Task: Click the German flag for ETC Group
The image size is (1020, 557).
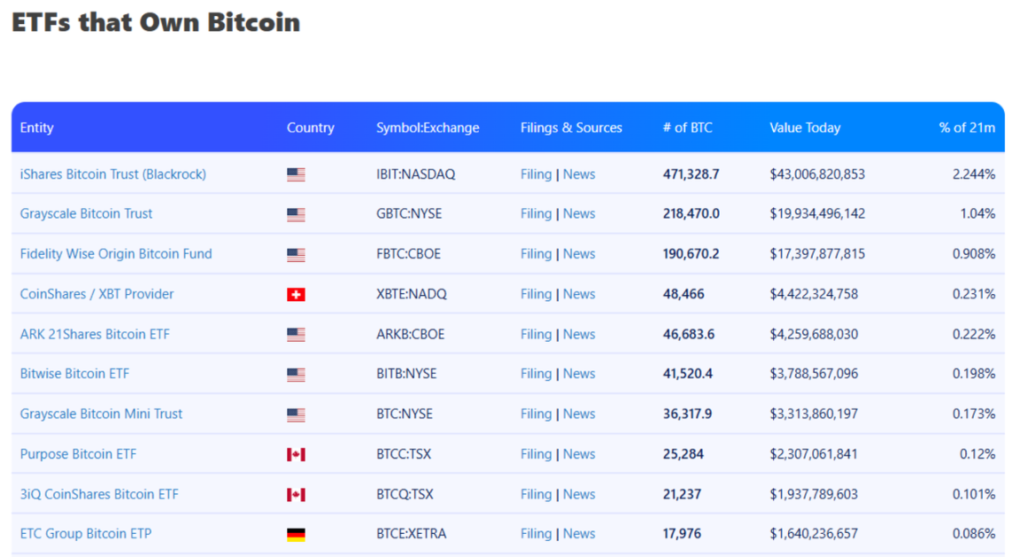Action: tap(296, 534)
